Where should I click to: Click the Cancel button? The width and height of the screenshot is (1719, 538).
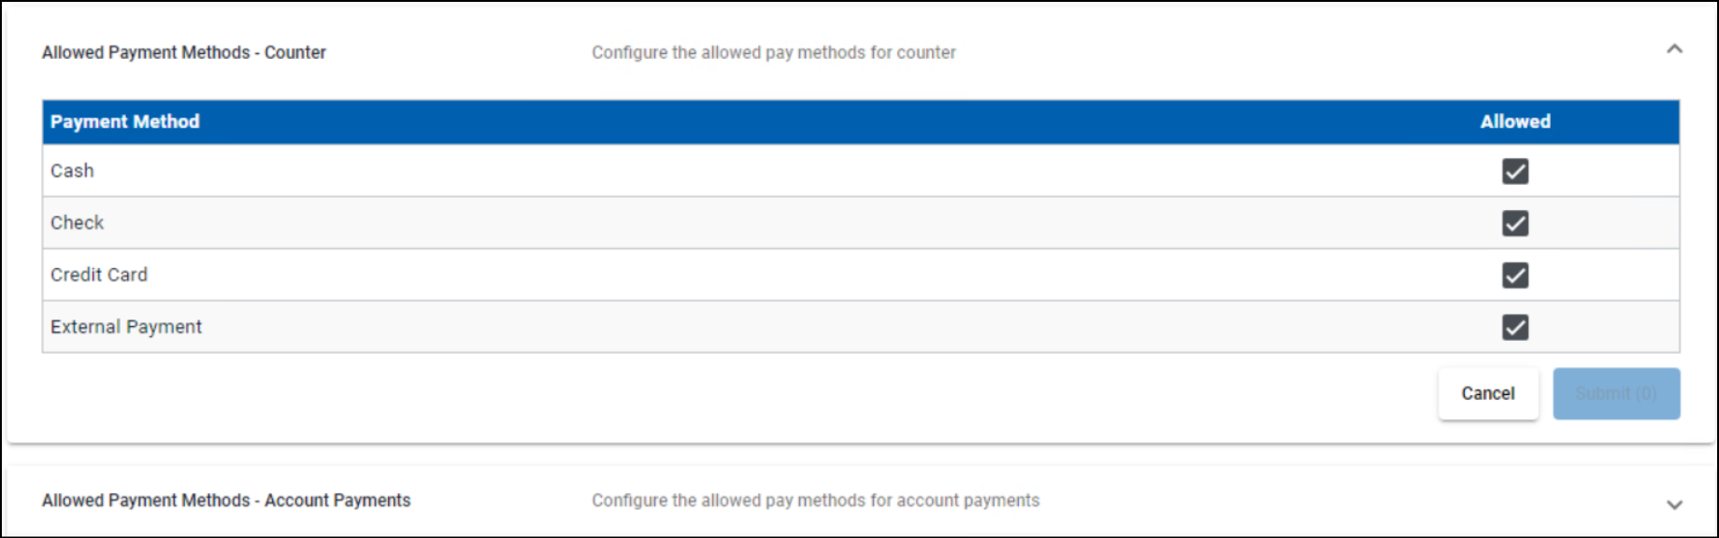tap(1487, 394)
